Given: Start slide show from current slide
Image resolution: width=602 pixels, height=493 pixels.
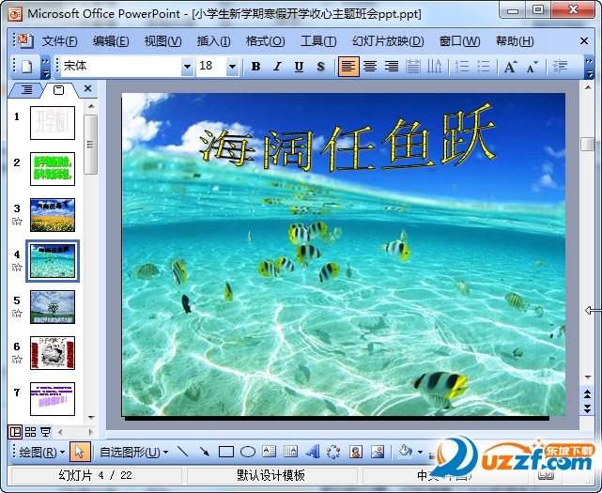Looking at the screenshot, I should 45,432.
